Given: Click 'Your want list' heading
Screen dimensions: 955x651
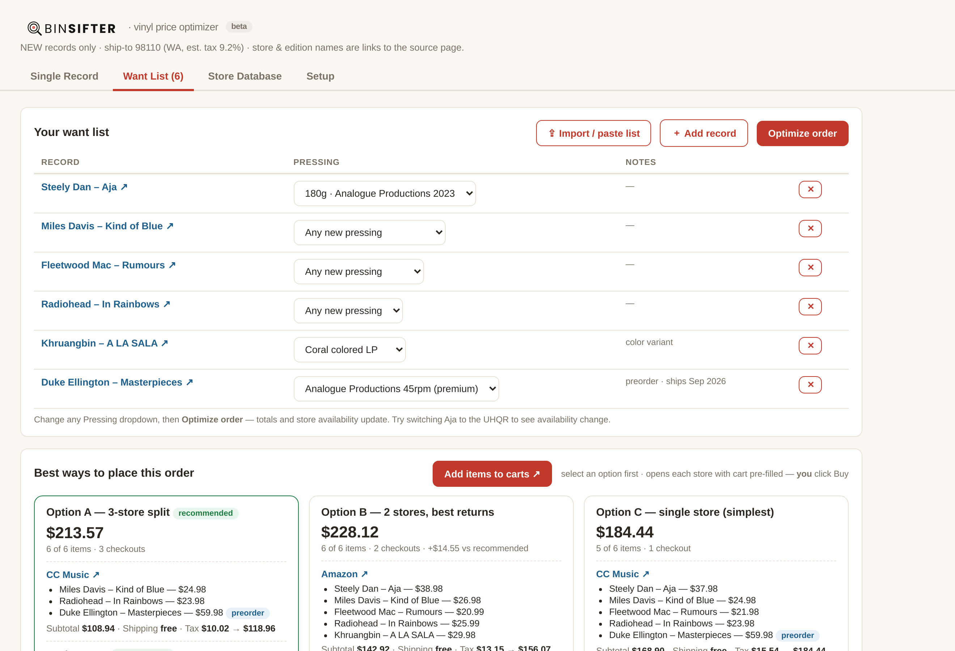Looking at the screenshot, I should point(72,132).
